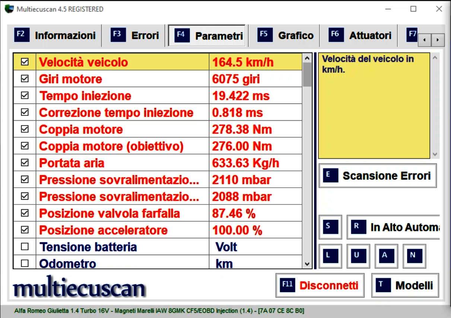Click the N shortcut button
The image size is (451, 318).
(x=414, y=256)
